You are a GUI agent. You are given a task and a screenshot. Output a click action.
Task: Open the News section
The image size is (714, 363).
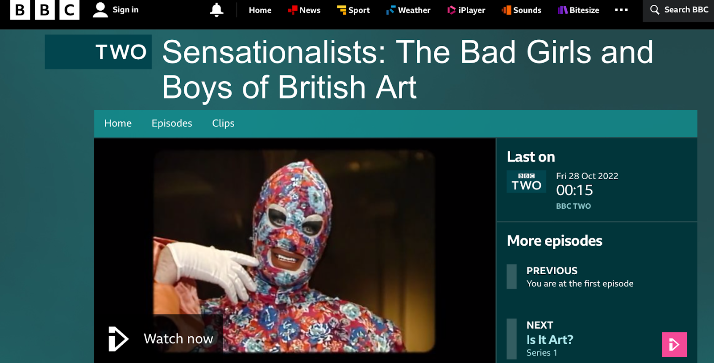[304, 10]
